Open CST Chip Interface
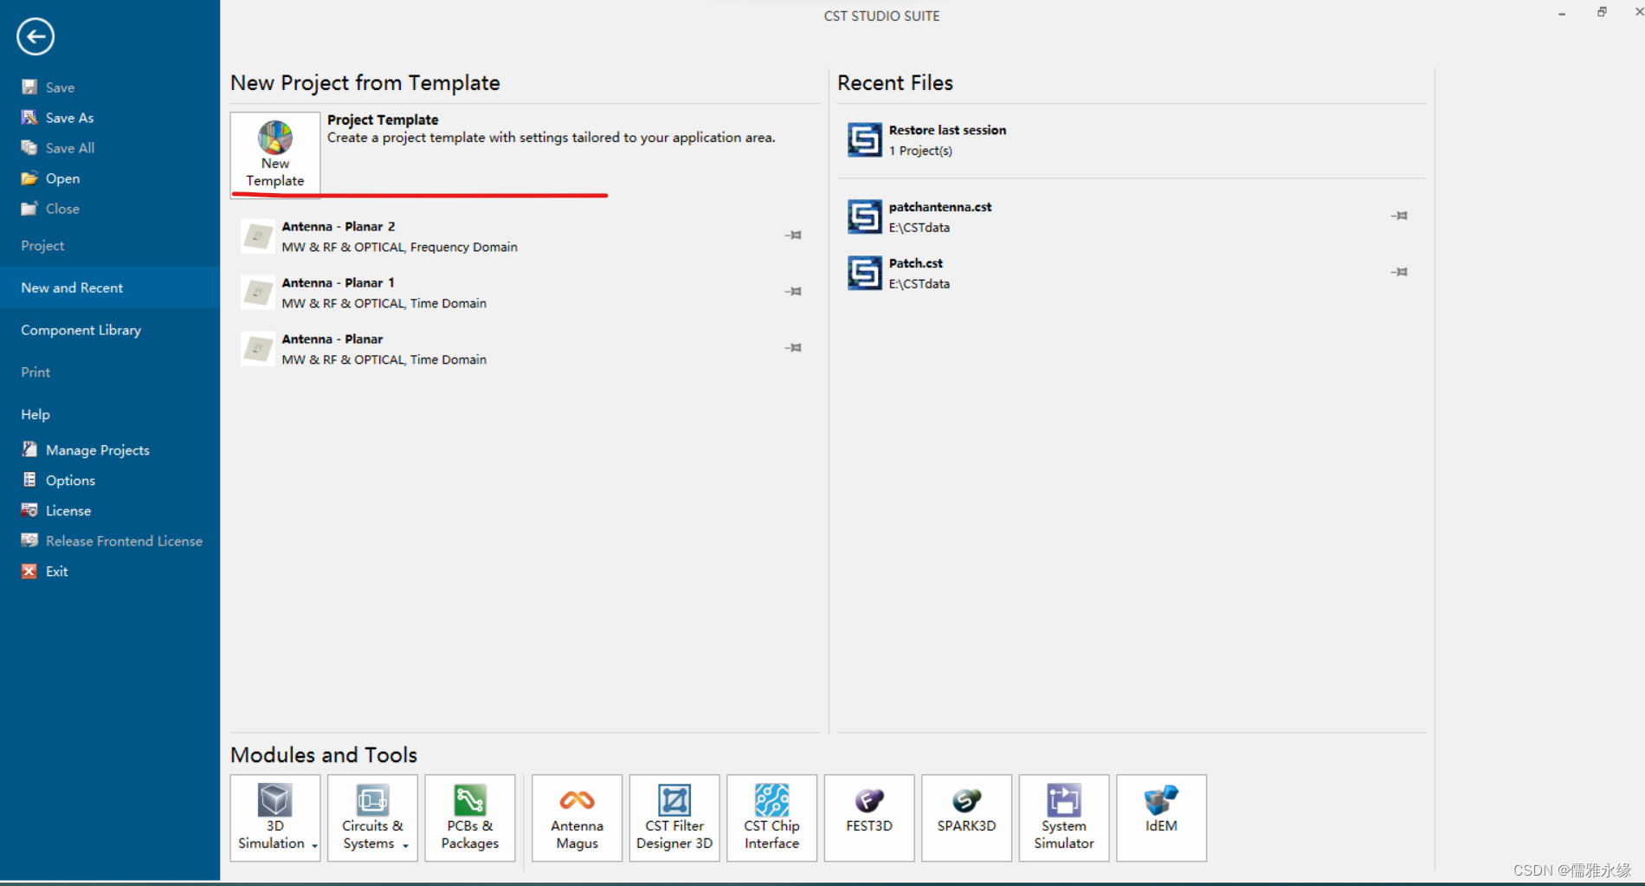1645x886 pixels. point(772,818)
